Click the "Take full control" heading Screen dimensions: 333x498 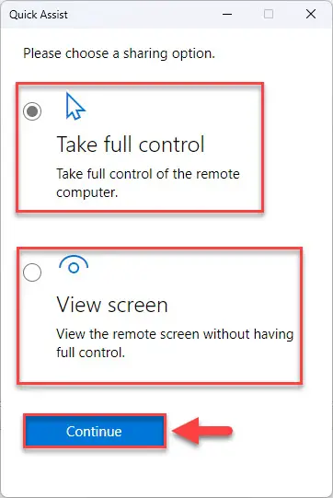(131, 145)
